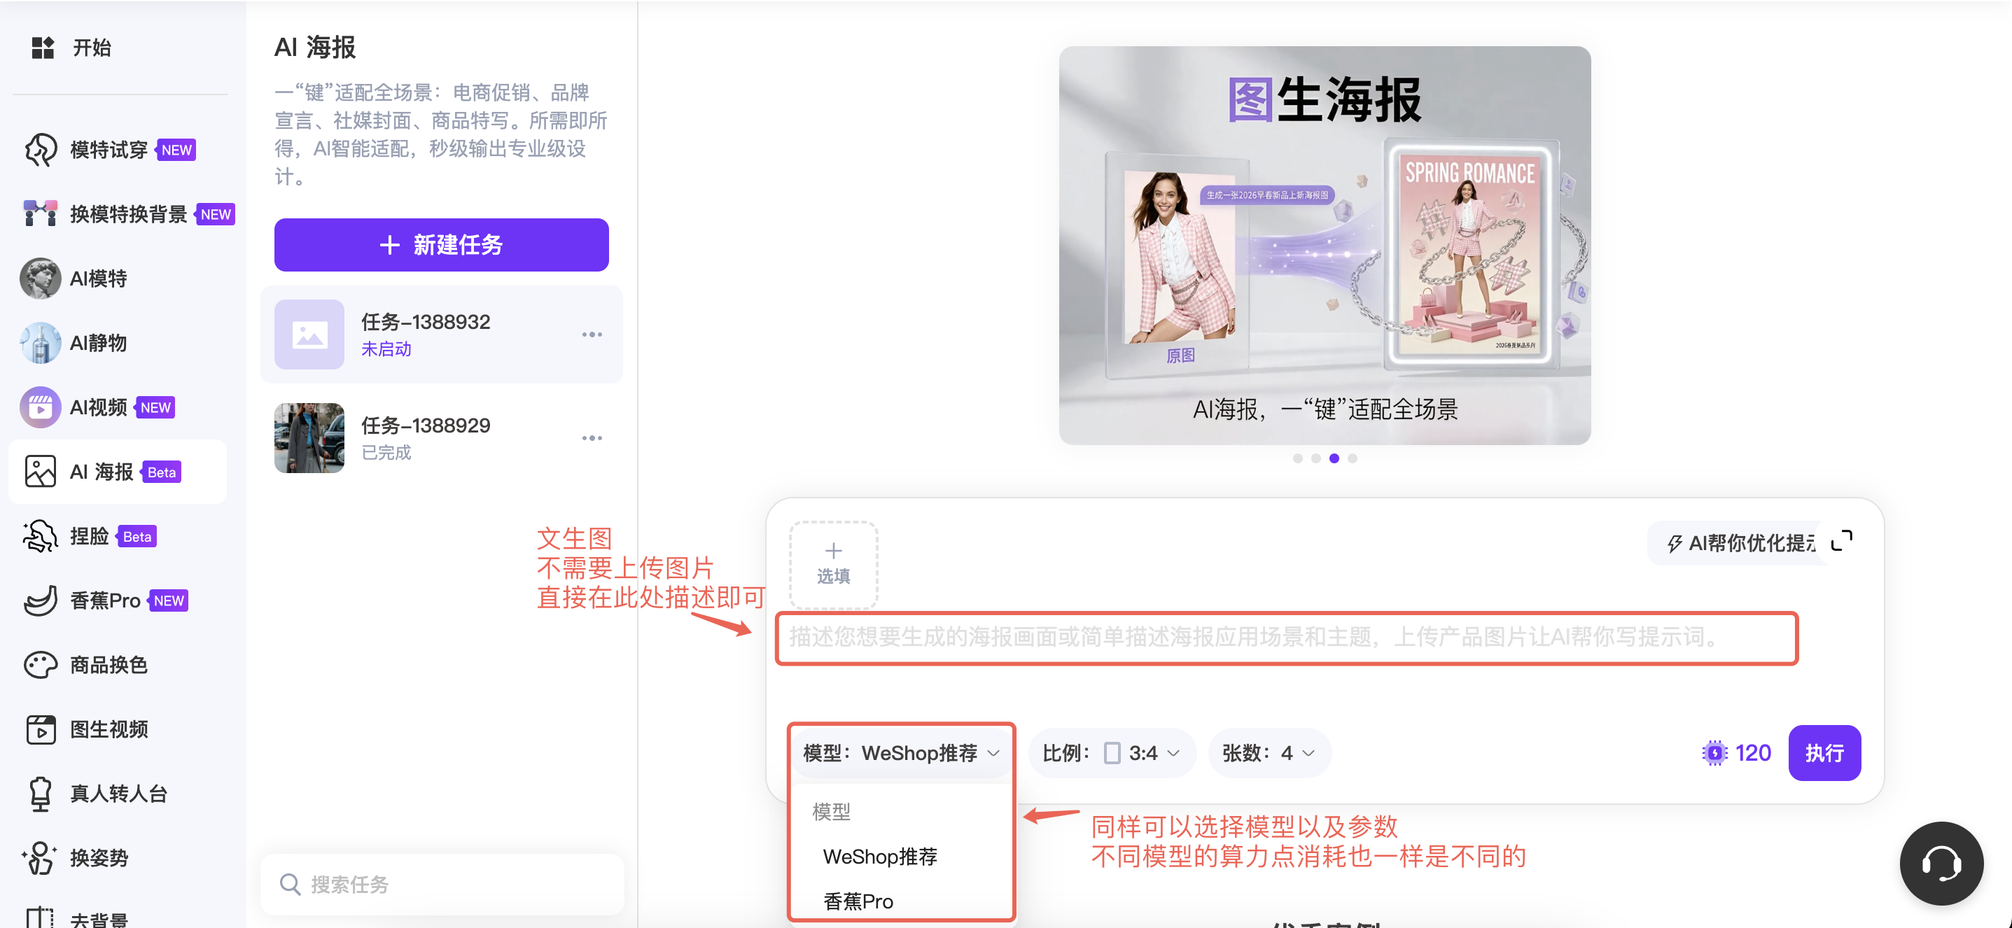Open the 模特试穿 sidebar icon

[40, 149]
